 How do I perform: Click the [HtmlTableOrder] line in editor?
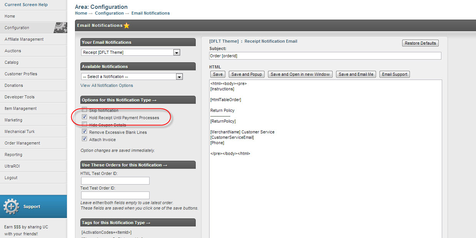(226, 100)
